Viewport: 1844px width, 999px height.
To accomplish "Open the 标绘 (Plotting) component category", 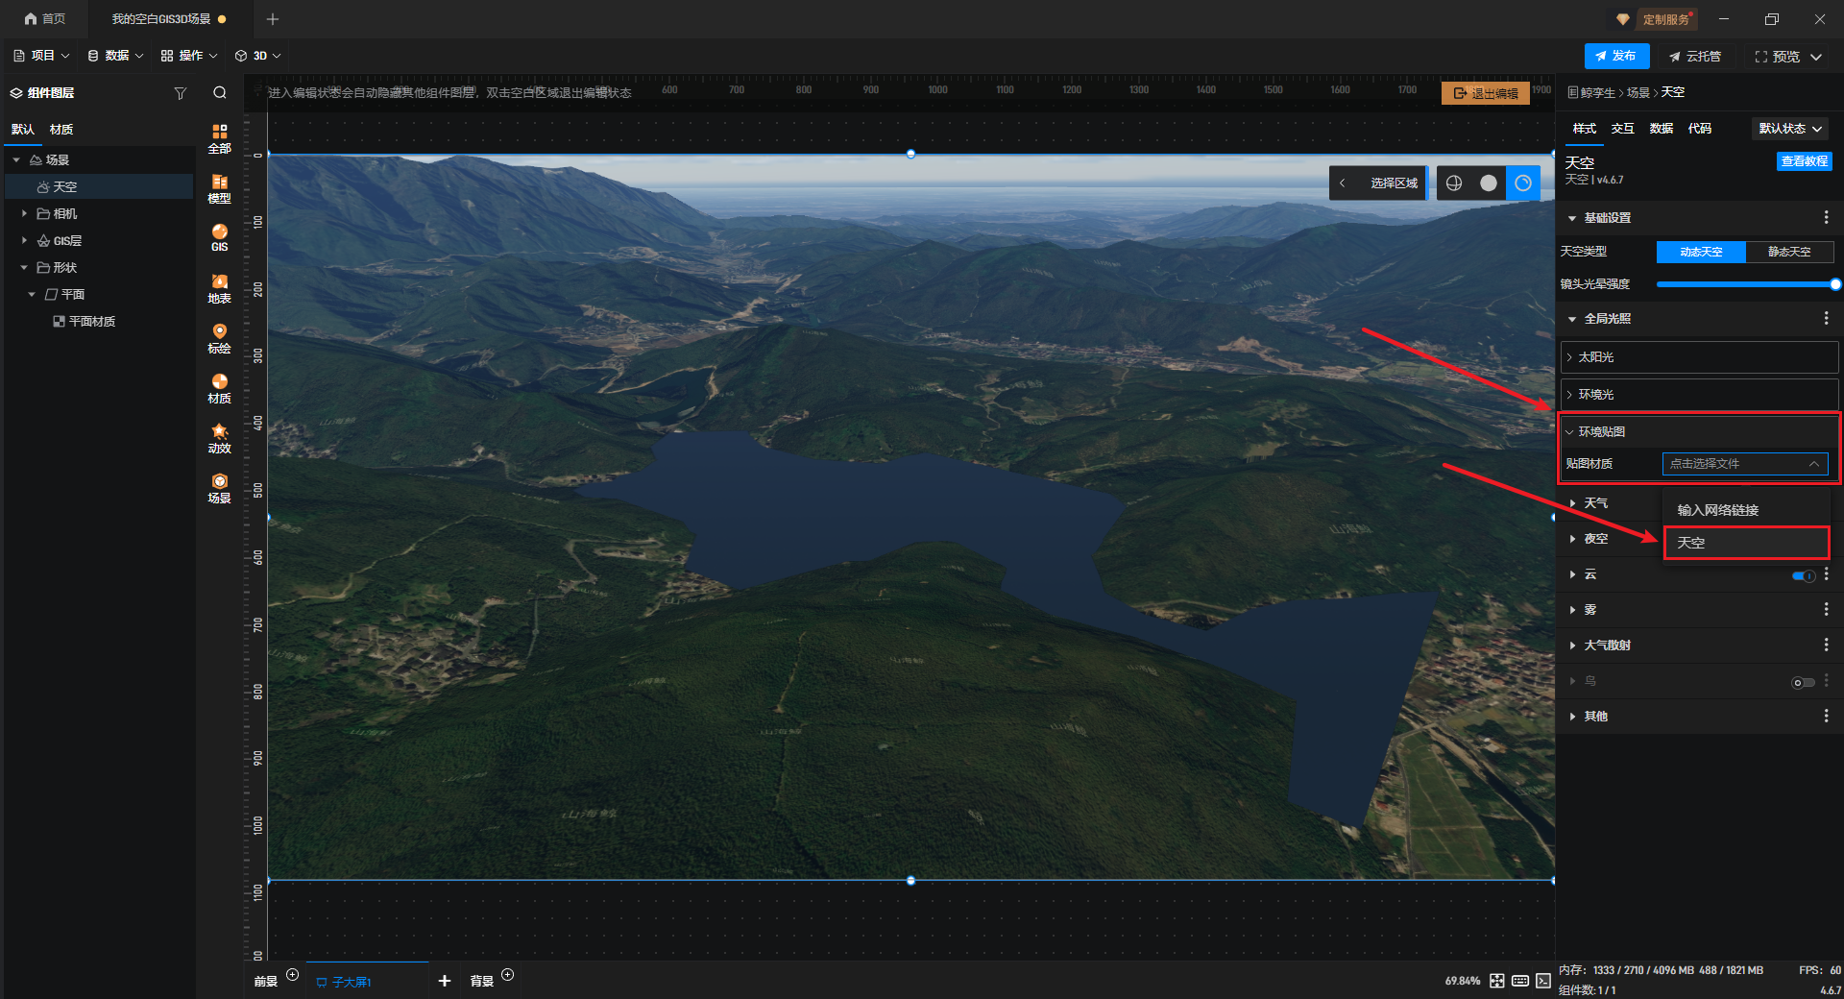I will (219, 338).
